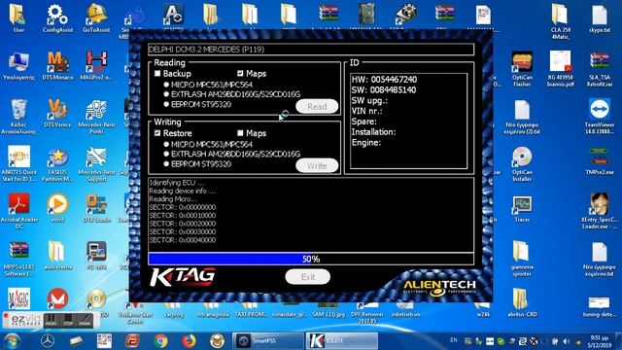622x350 pixels.
Task: Open the DTK Studio shortcut
Action: tap(96, 207)
